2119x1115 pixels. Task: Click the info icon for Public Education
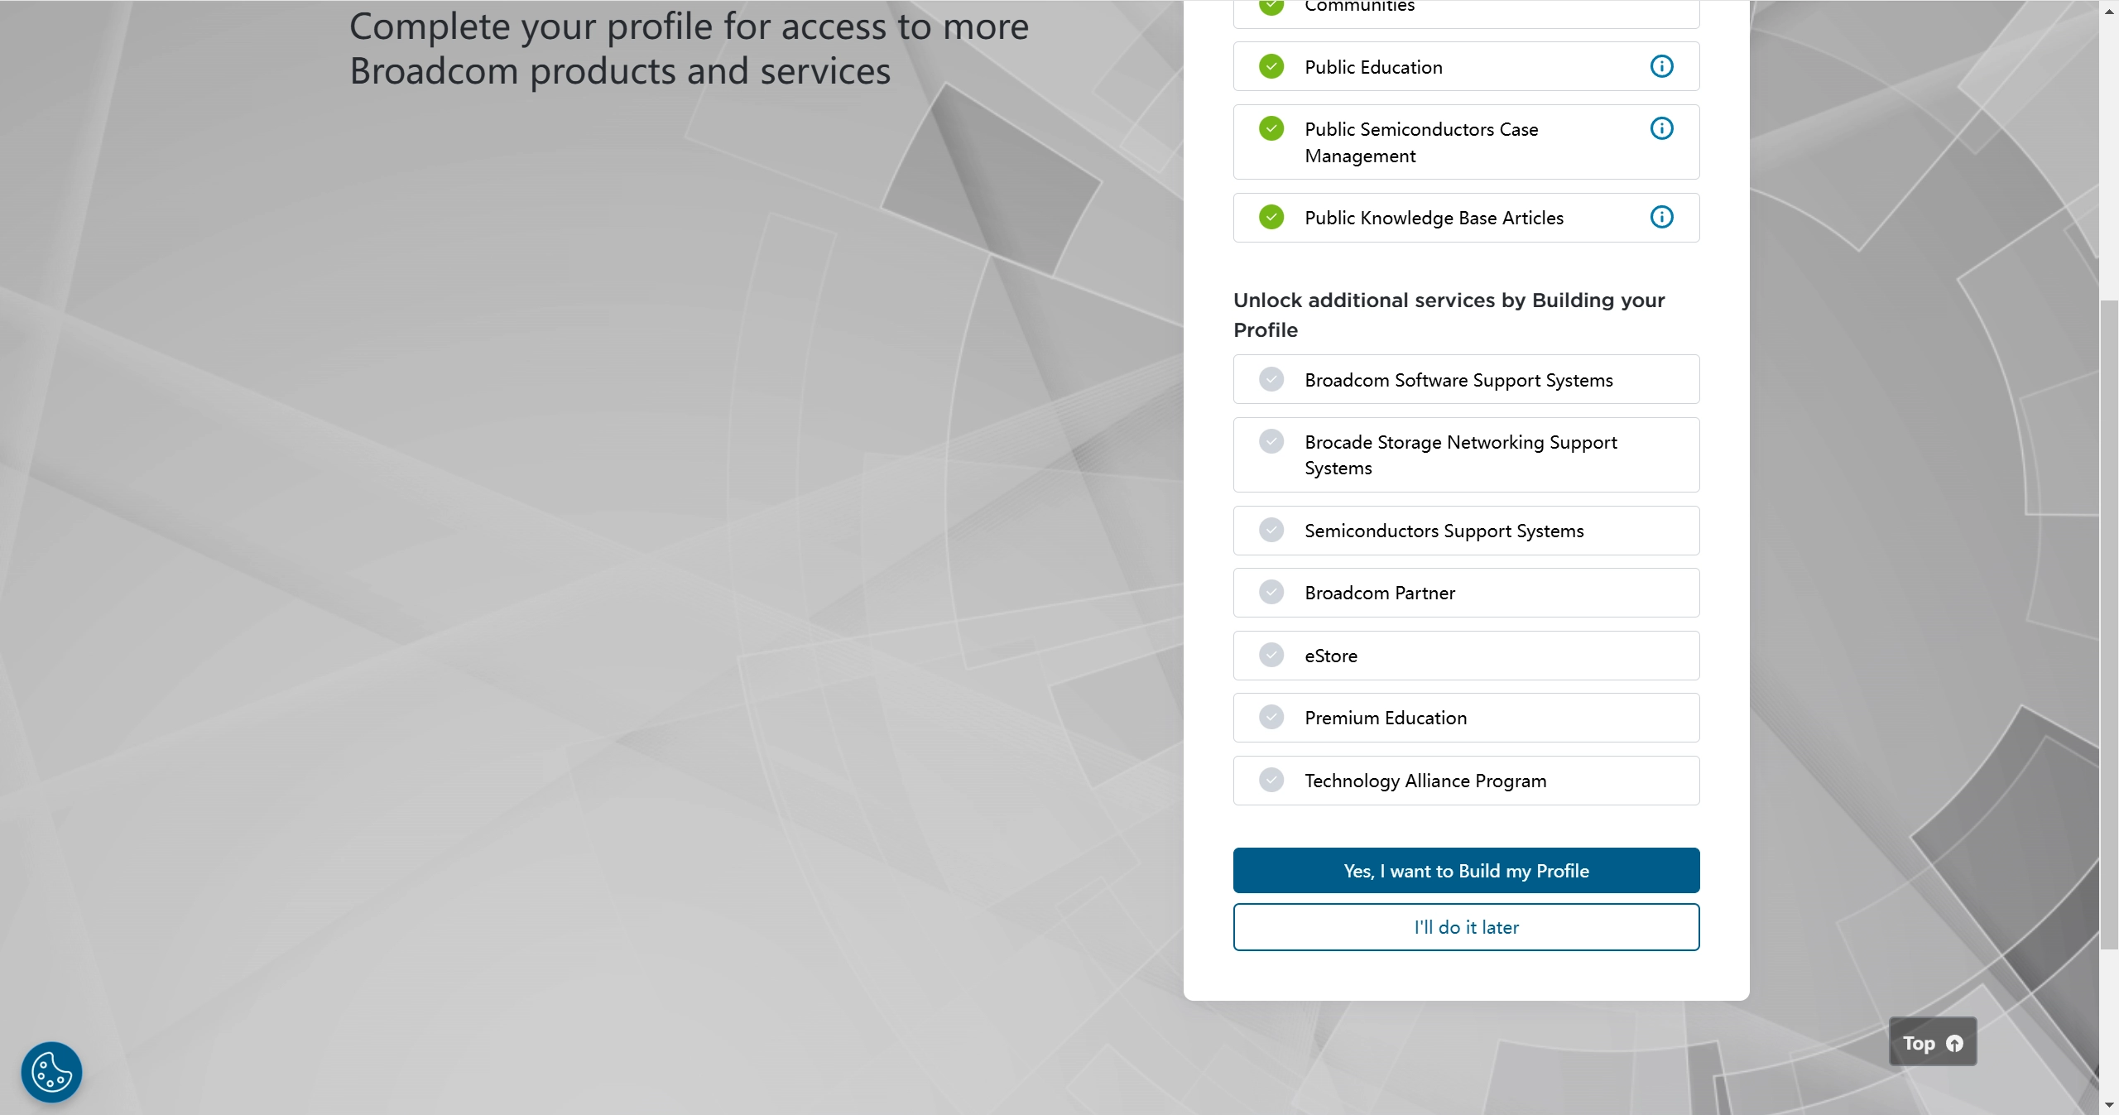(1661, 66)
